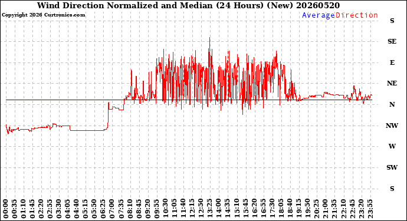Click the 18:40 time axis label

tap(290, 209)
